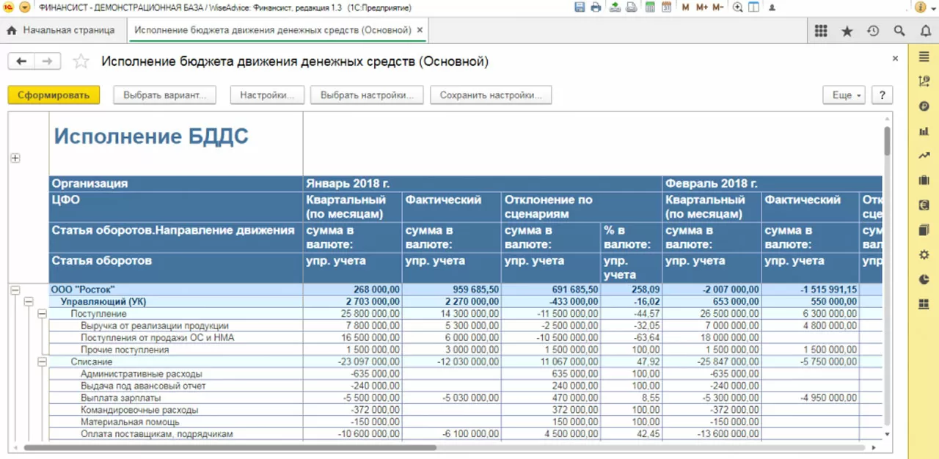Print the report using printer icon
Screen dimensions: 939x459
(596, 7)
